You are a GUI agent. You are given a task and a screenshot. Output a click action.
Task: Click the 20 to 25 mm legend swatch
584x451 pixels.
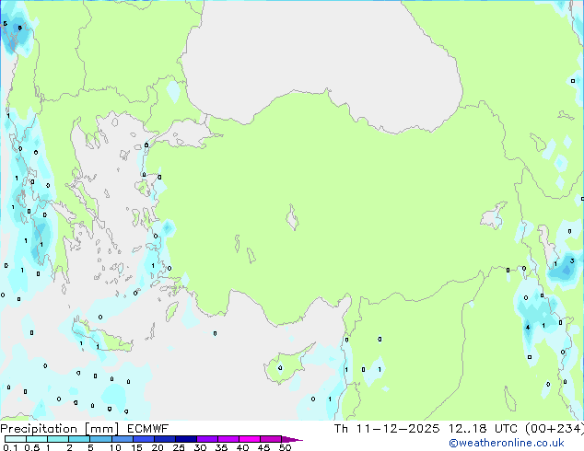(x=164, y=439)
